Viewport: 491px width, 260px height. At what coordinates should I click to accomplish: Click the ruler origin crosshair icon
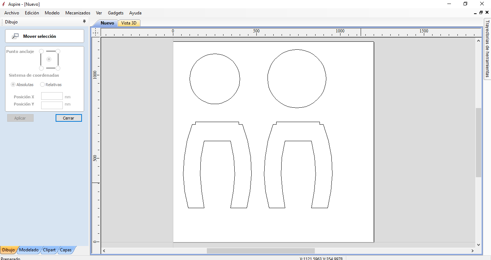[x=96, y=32]
